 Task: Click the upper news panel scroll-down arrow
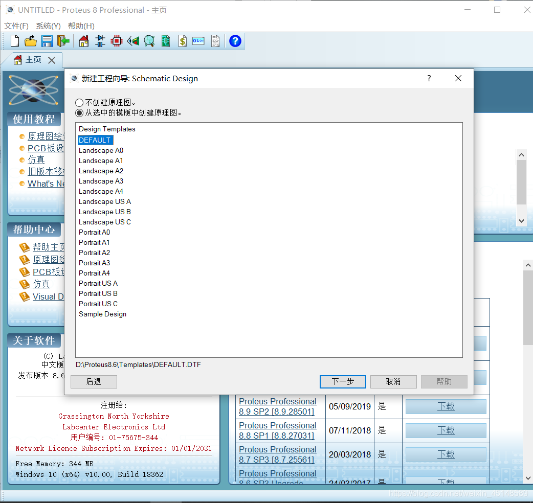coord(521,221)
